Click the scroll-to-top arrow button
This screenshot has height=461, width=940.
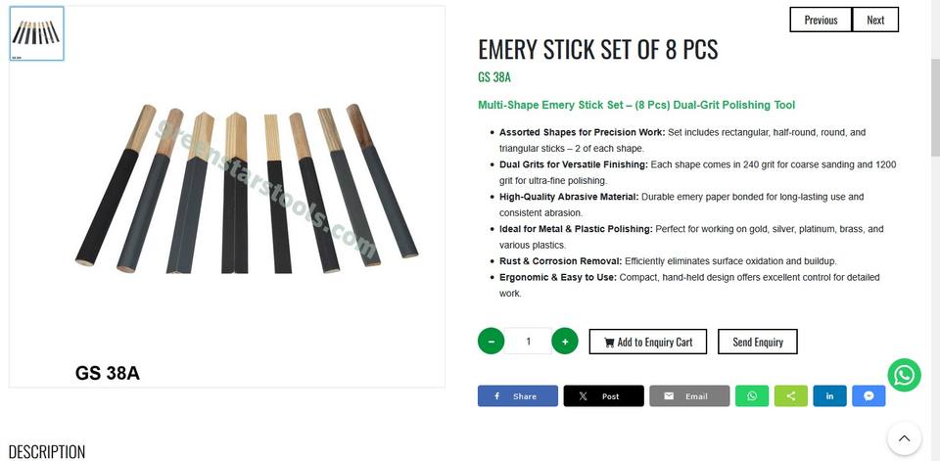tap(904, 438)
